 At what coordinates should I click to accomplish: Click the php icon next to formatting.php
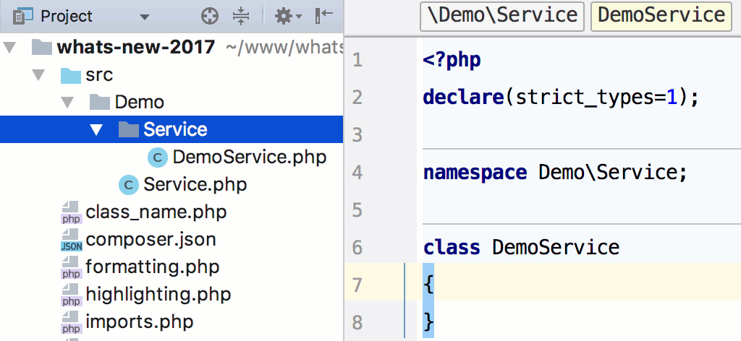pyautogui.click(x=72, y=267)
